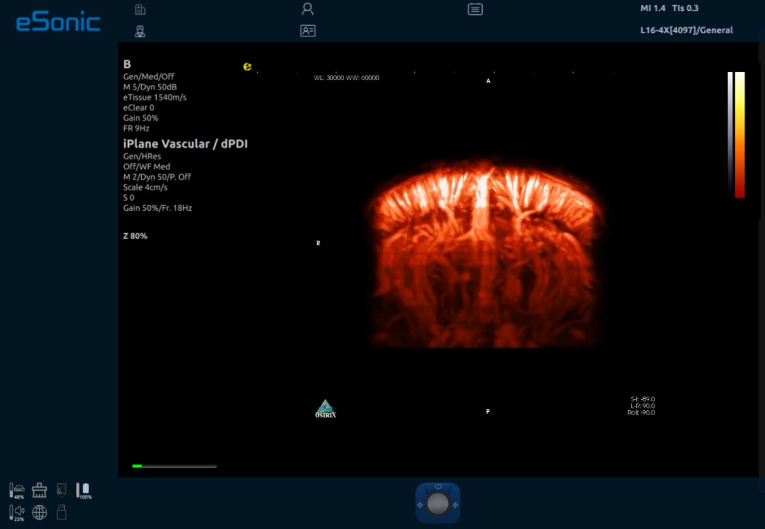This screenshot has width=765, height=529.
Task: Click the rotate icon above trackball
Action: point(438,486)
